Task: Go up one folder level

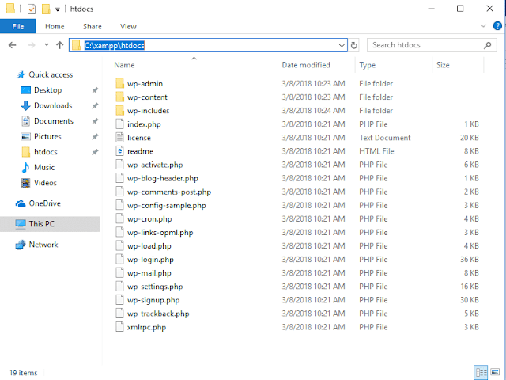Action: click(x=60, y=45)
